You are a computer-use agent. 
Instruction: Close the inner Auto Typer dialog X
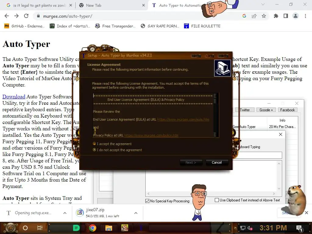pos(281,134)
